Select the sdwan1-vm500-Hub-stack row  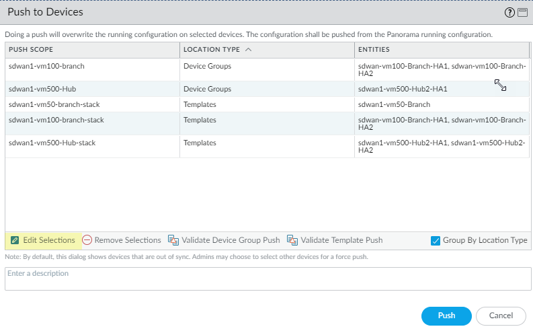coord(50,143)
